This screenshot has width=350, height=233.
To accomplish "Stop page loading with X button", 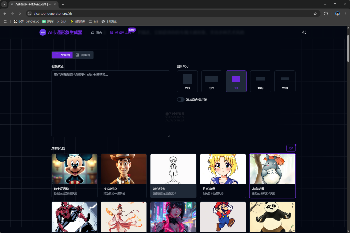I will [x=20, y=14].
